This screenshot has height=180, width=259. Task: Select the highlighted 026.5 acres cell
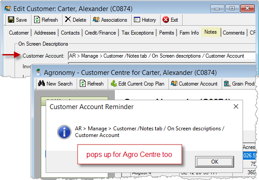[x=249, y=156]
